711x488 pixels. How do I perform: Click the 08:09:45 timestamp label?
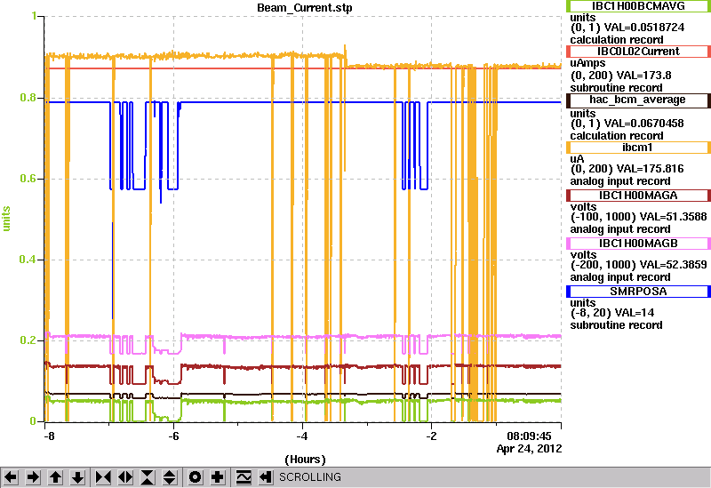[529, 436]
